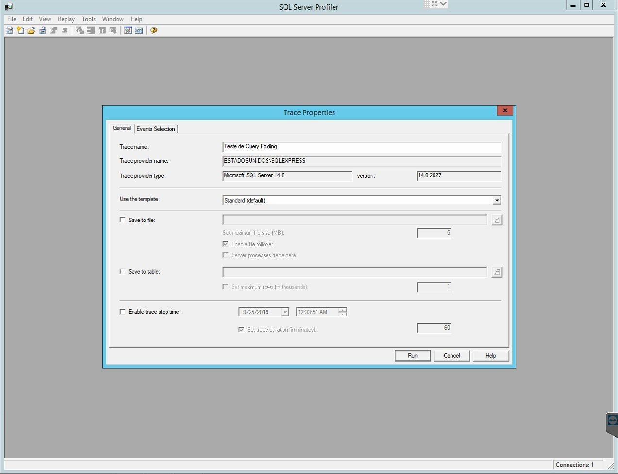Toggle Server processes trace data checkbox

click(x=226, y=255)
